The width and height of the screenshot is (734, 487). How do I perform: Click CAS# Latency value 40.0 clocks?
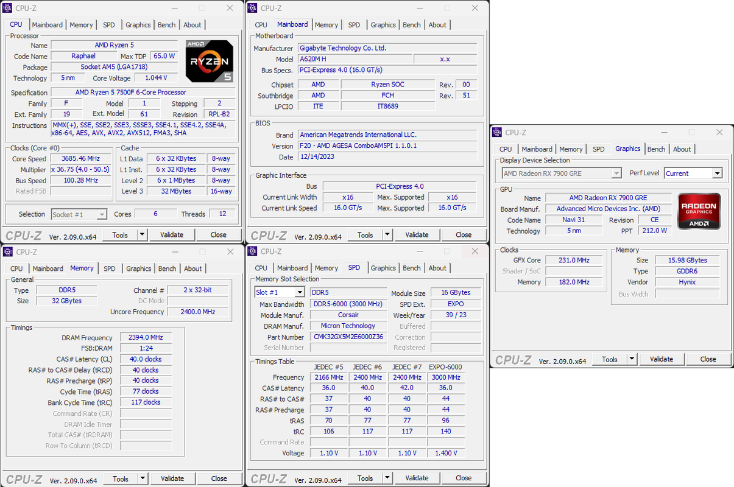[x=146, y=359]
